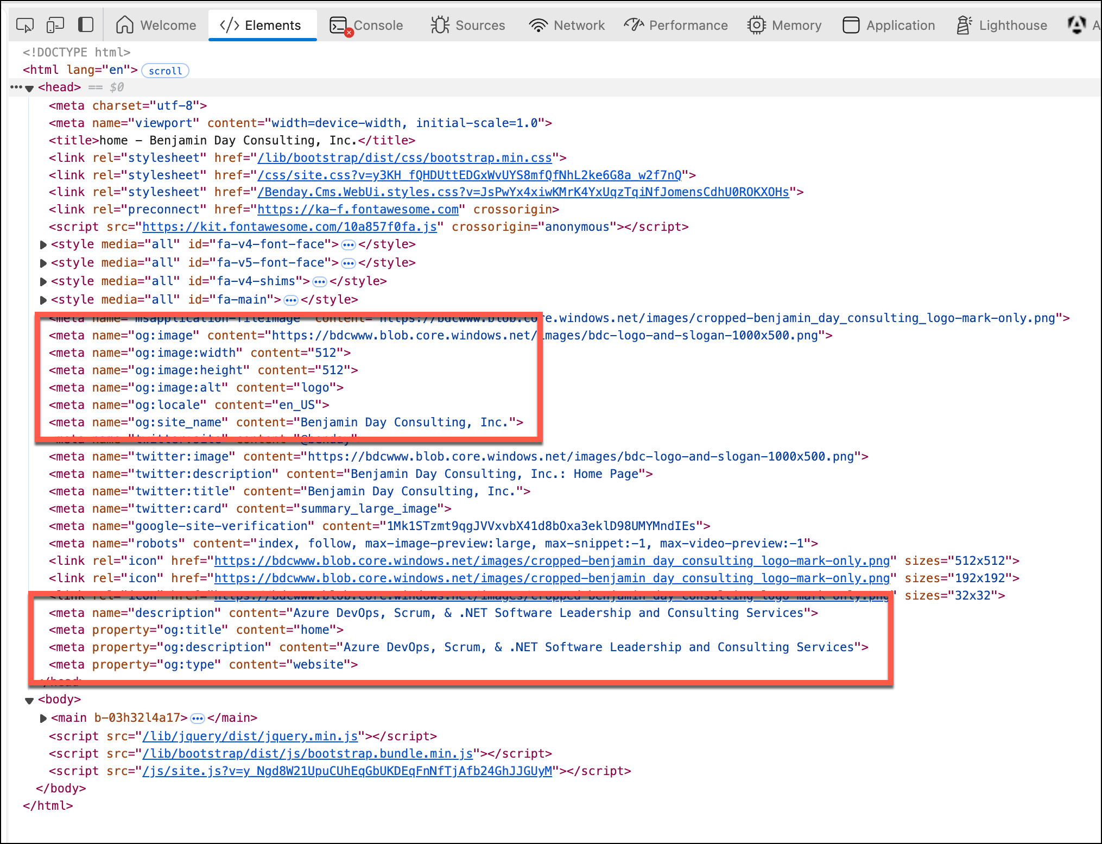Open the Application tab

tap(889, 25)
